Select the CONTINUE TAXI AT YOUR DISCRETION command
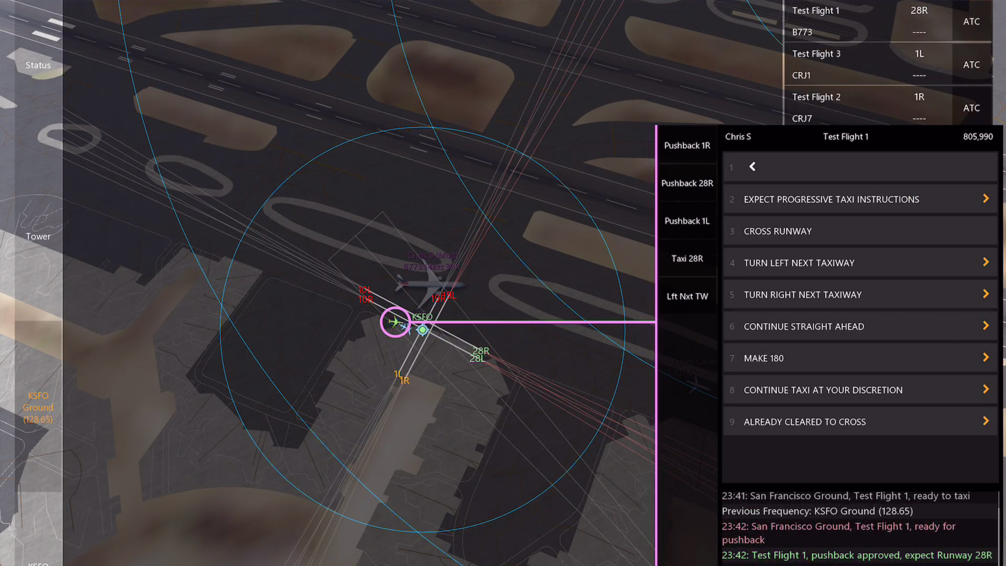The width and height of the screenshot is (1006, 566). (860, 390)
